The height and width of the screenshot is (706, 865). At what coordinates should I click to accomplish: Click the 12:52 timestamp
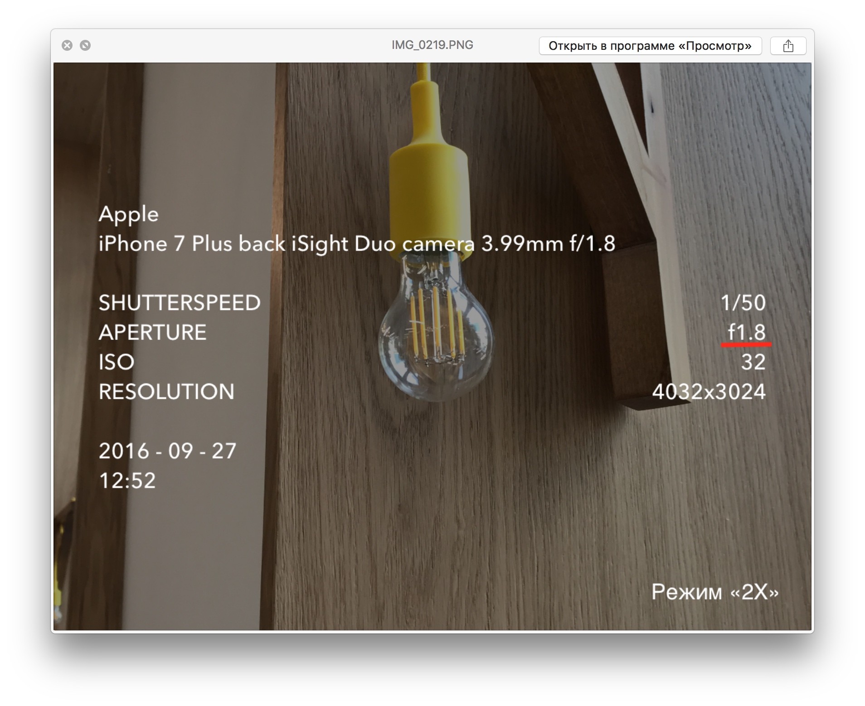127,480
